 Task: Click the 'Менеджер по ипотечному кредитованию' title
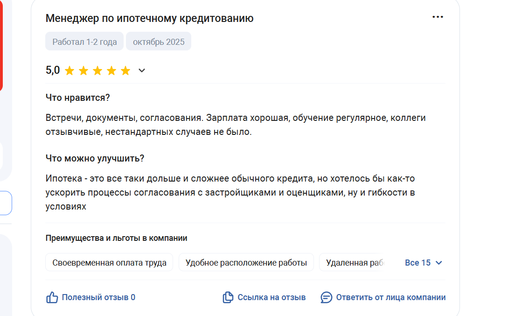[149, 18]
